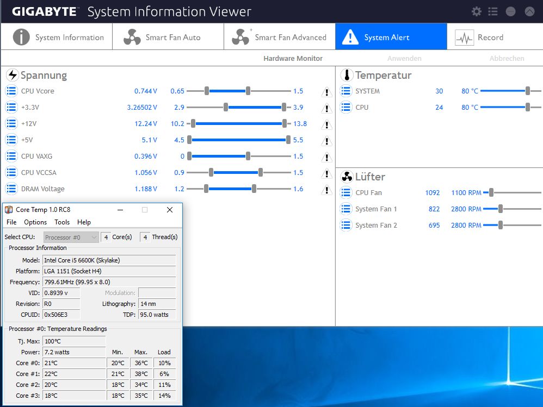The height and width of the screenshot is (407, 543).
Task: Open the Help menu in Core Temp
Action: coord(84,222)
